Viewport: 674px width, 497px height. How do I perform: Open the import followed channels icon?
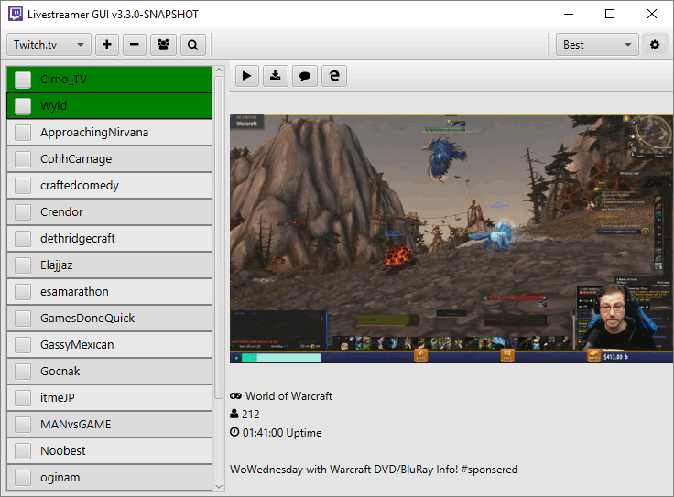[x=164, y=45]
